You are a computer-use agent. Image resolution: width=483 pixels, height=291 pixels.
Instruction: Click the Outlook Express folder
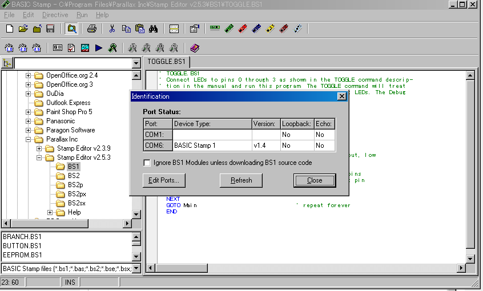[68, 103]
